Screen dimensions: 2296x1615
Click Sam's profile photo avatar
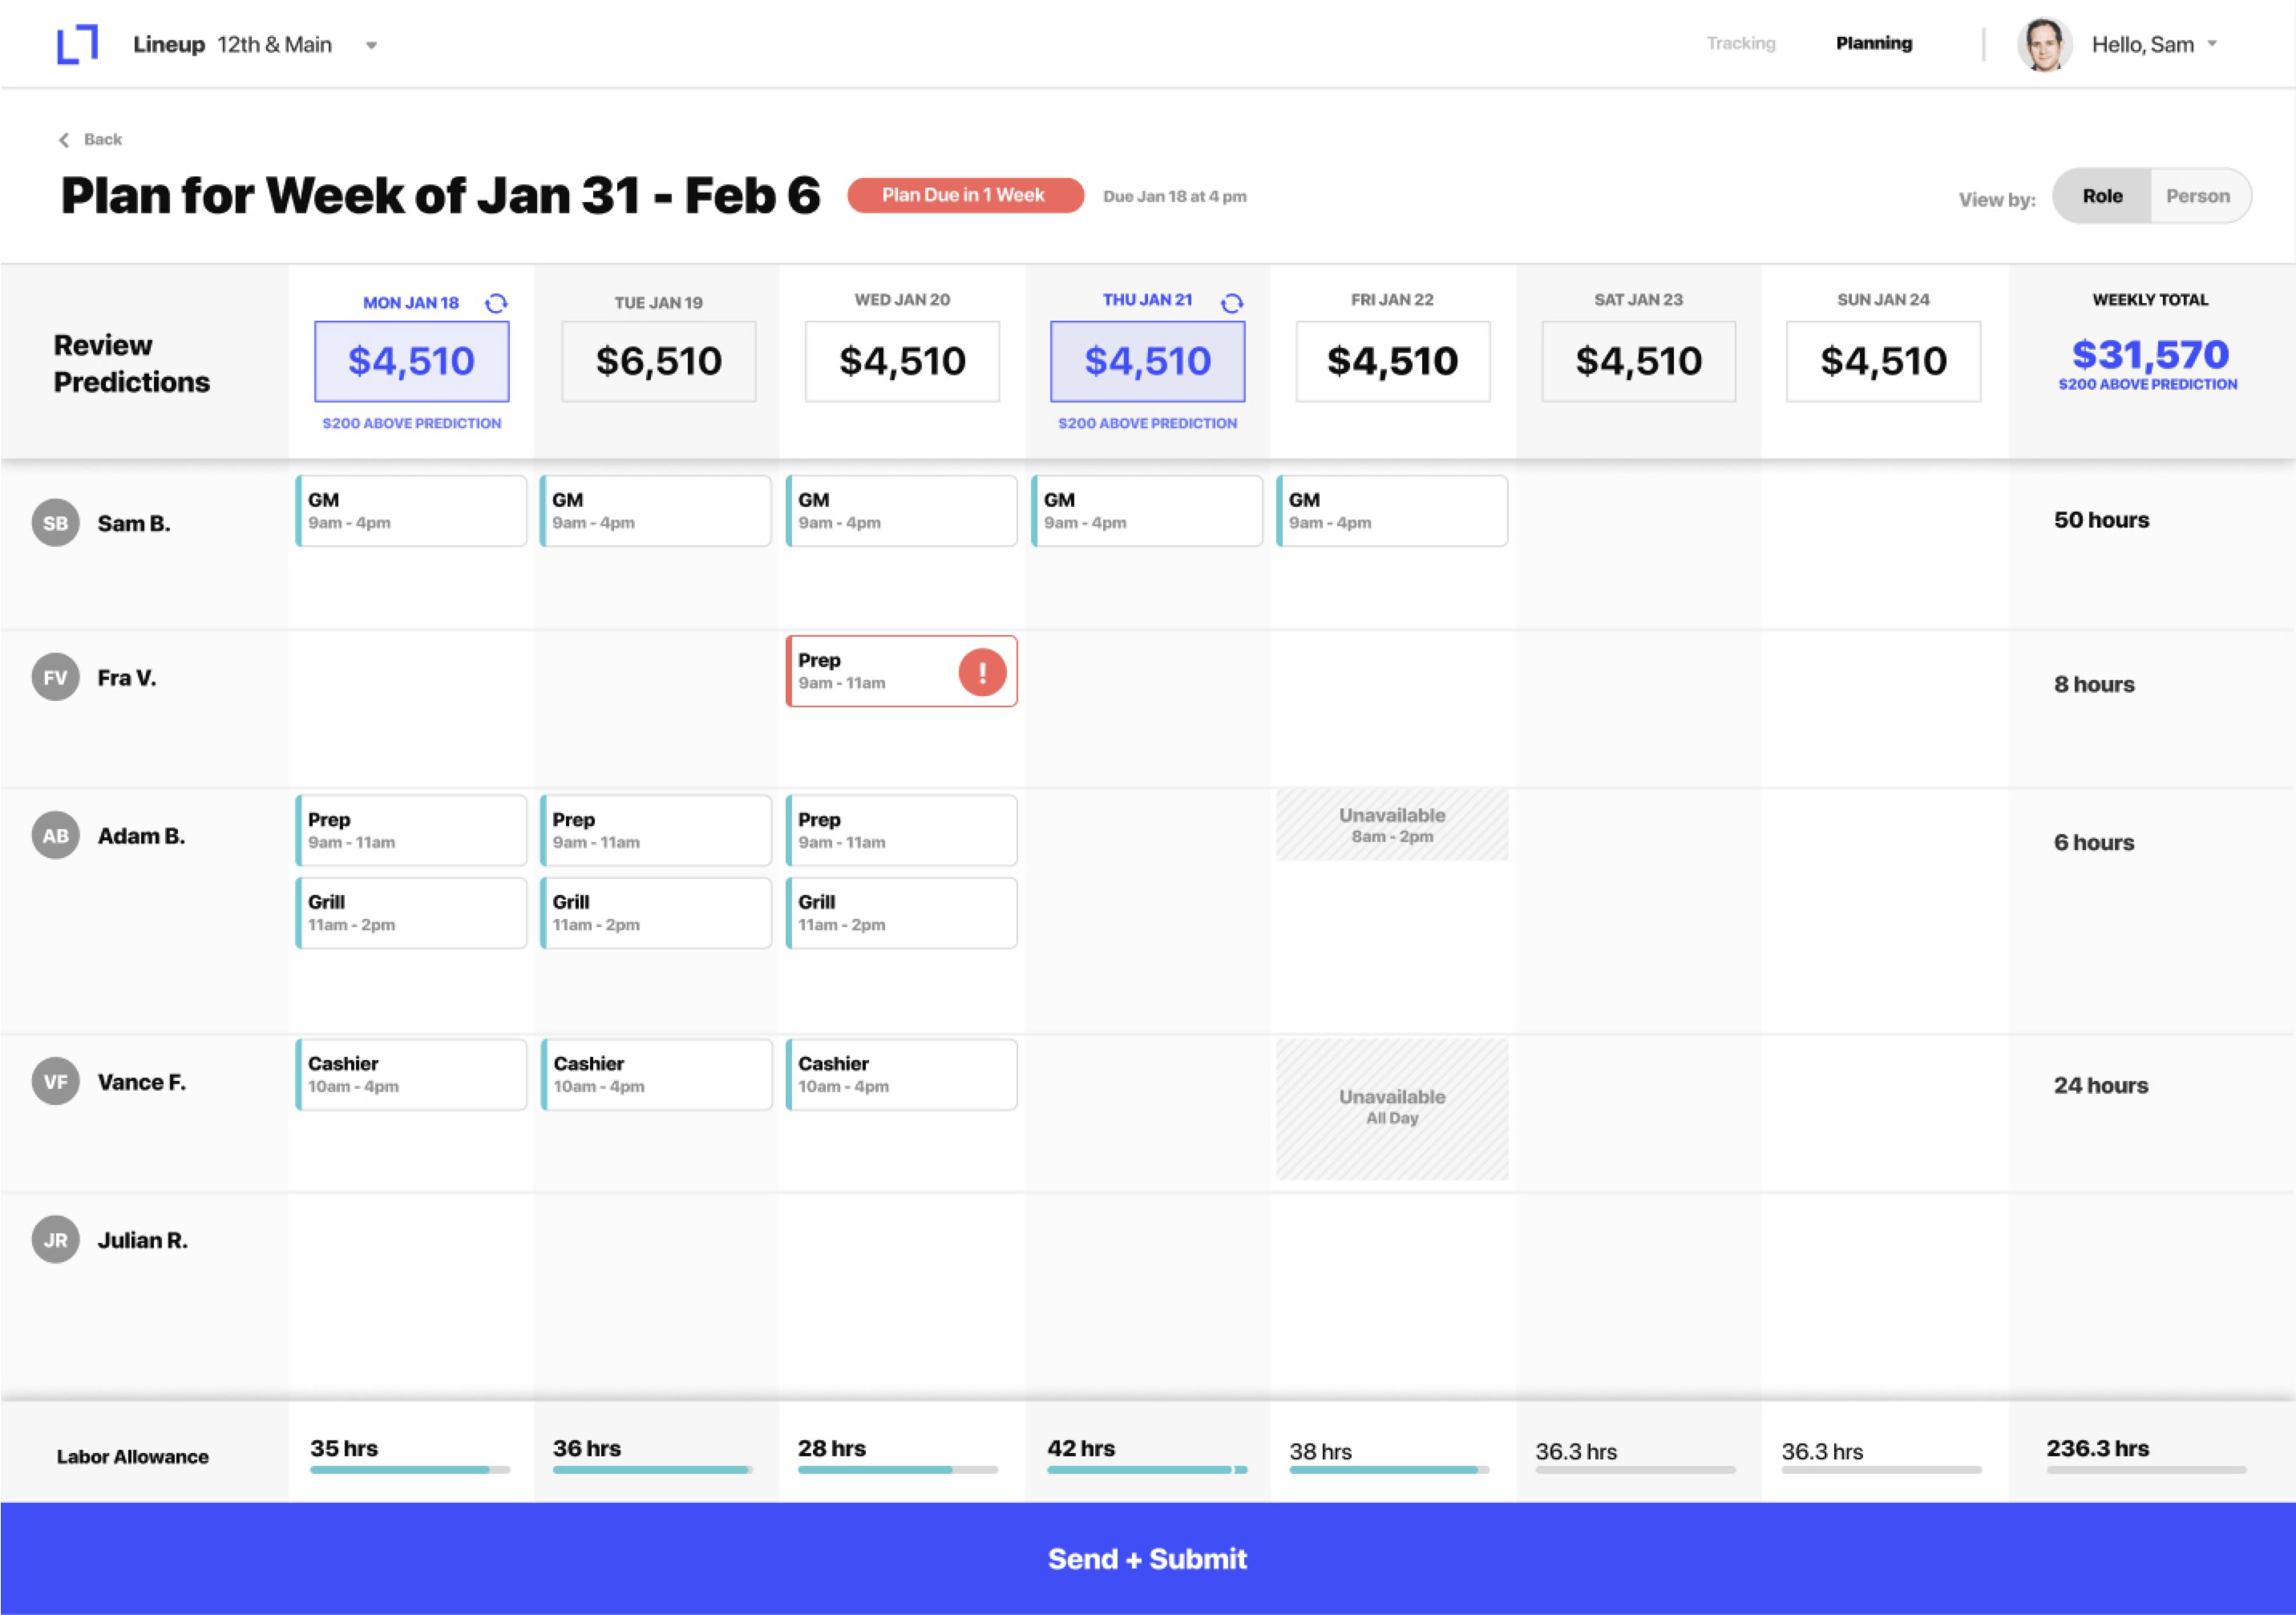pos(2044,45)
